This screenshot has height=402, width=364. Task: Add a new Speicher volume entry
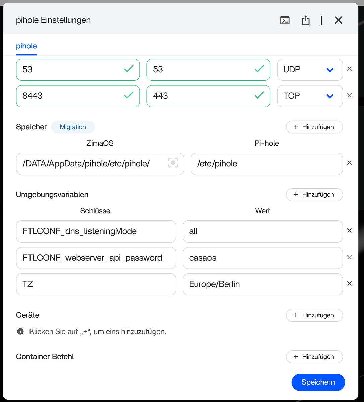(314, 127)
